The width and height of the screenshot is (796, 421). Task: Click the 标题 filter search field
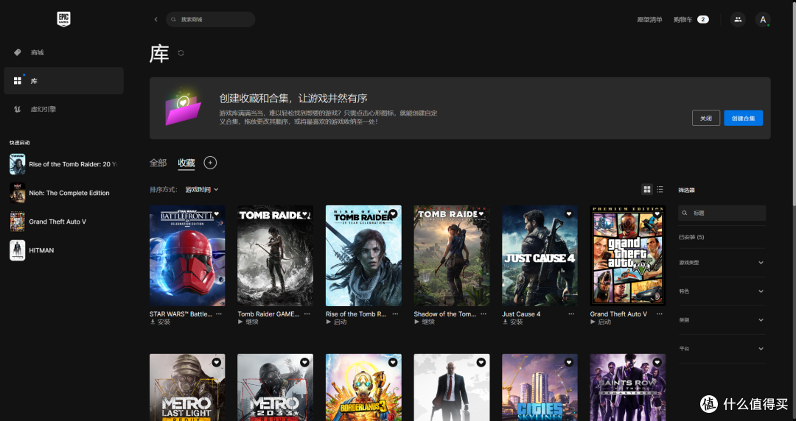722,213
